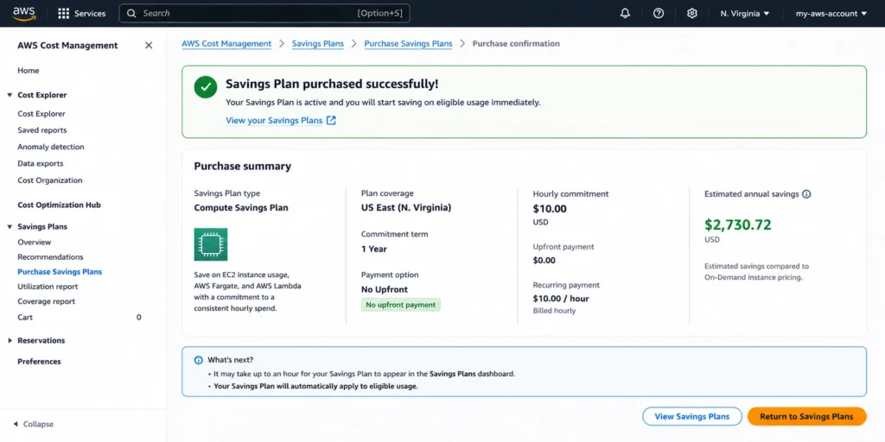Screen dimensions: 885x442
Task: Click the No upfront payment badge
Action: click(x=401, y=305)
